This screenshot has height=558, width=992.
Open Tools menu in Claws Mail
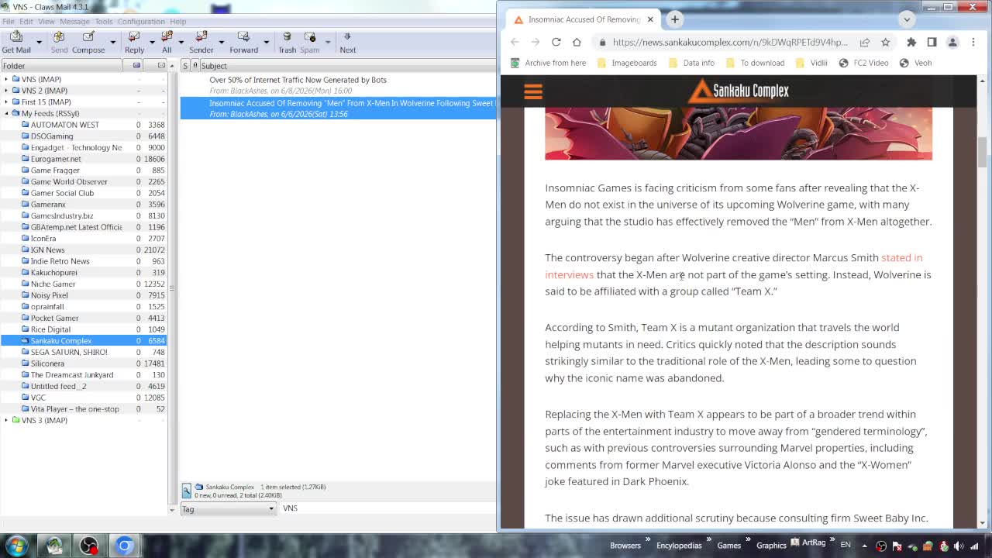[x=103, y=21]
